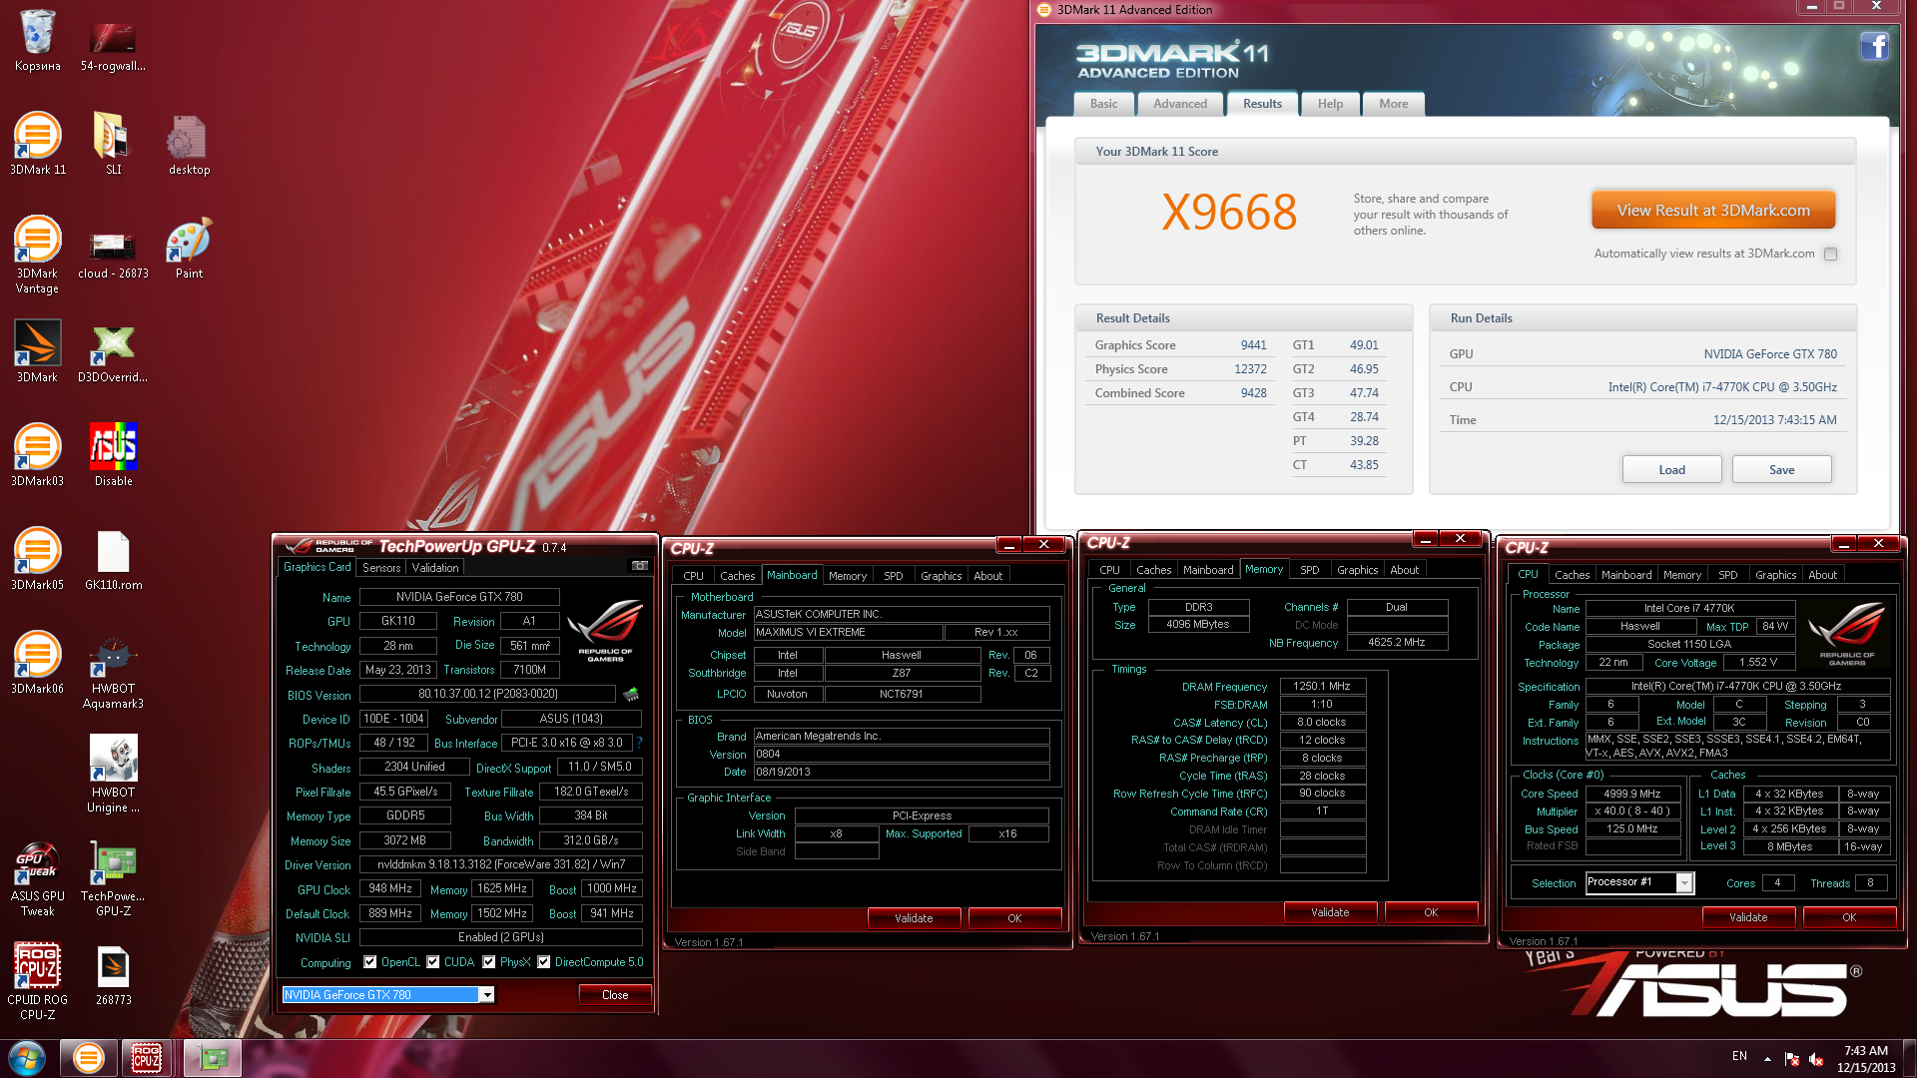Launch ASUS GPU Tweak
The height and width of the screenshot is (1078, 1917).
[37, 878]
